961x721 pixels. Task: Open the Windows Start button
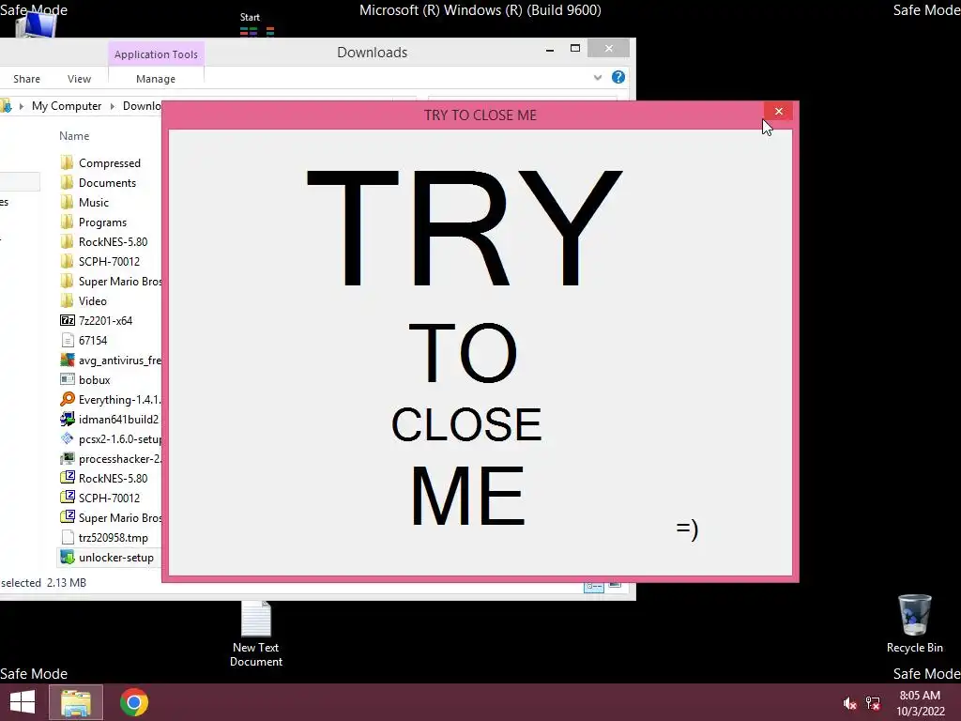[23, 702]
